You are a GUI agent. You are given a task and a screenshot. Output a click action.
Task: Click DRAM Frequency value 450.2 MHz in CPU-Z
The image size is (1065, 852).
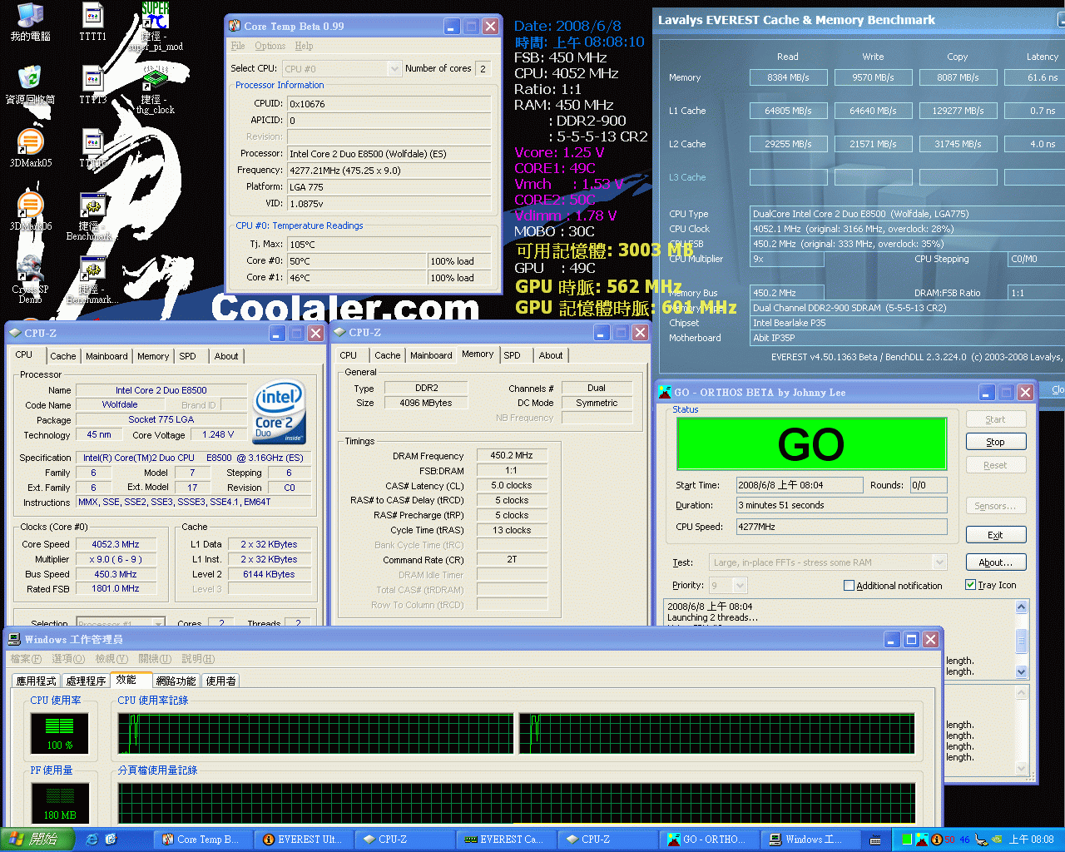(x=512, y=456)
